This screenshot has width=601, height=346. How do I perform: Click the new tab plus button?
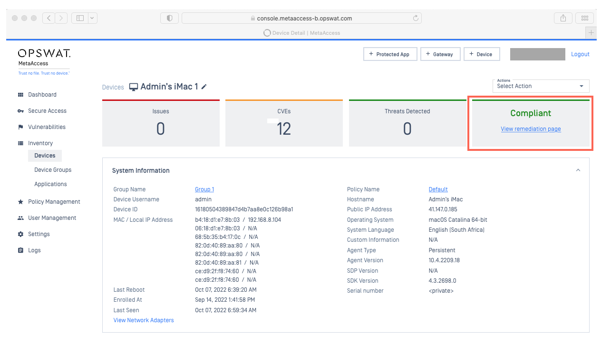[591, 33]
